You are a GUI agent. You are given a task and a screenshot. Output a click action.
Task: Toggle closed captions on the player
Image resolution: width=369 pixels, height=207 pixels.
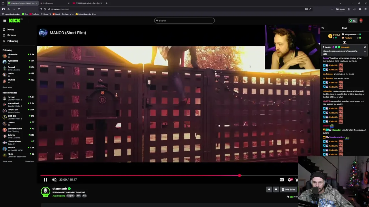pos(282,180)
